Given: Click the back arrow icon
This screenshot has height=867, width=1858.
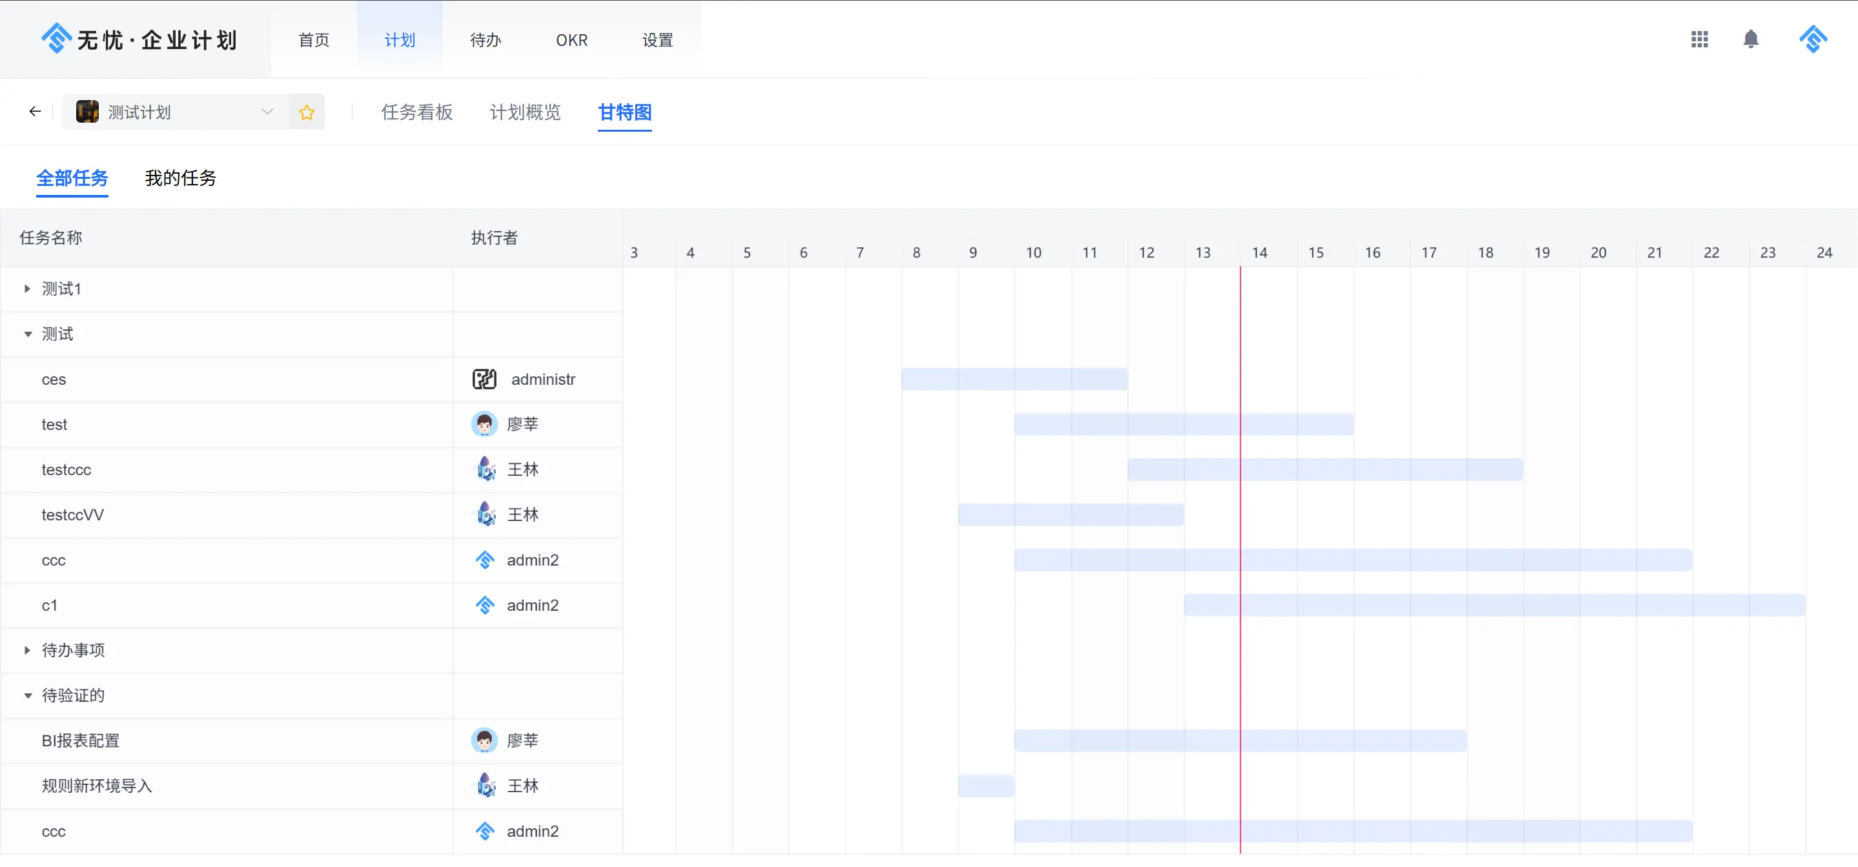Looking at the screenshot, I should click(x=35, y=111).
